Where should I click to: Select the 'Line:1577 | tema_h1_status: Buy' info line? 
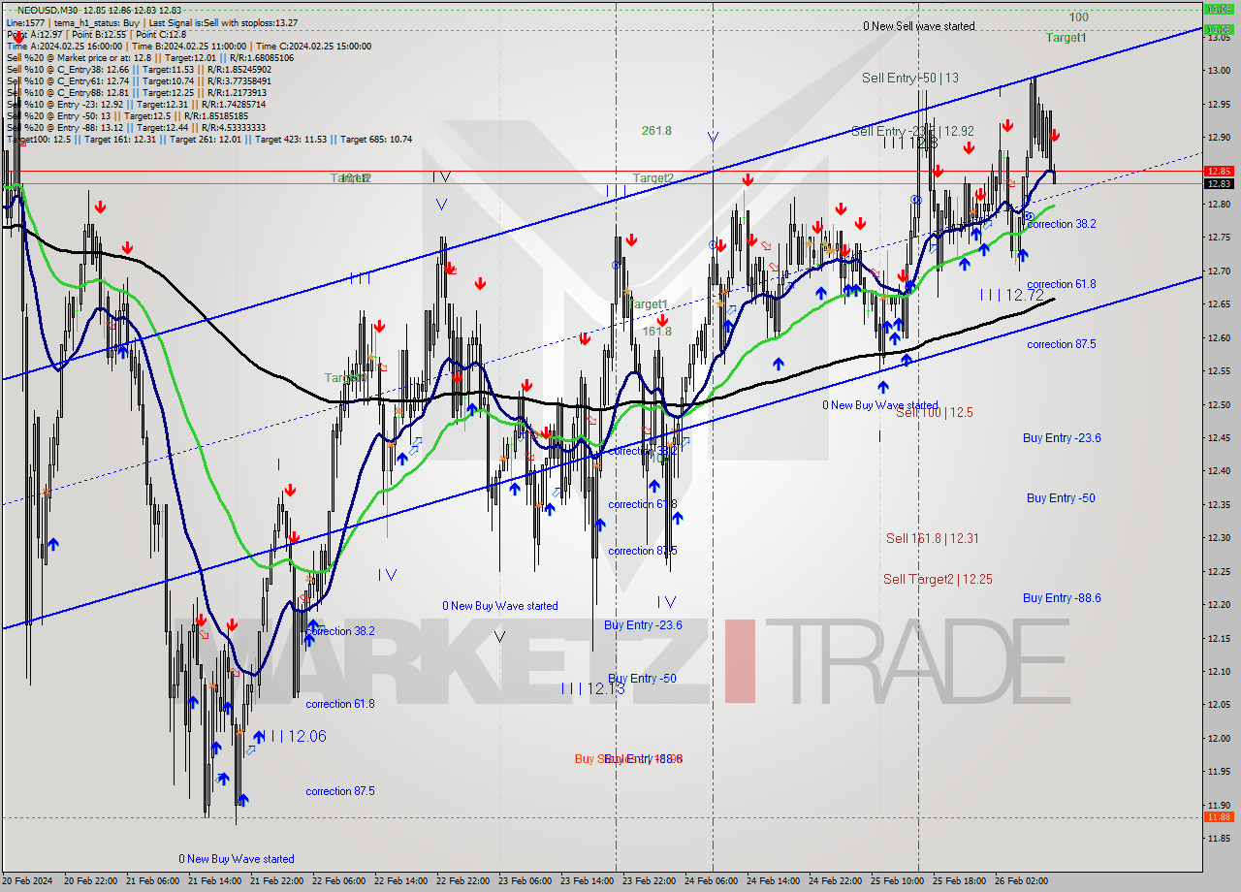[152, 22]
